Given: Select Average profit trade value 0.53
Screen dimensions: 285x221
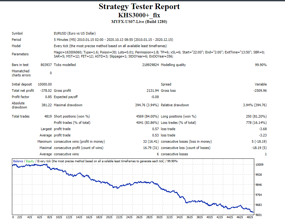Looking at the screenshot, I should pyautogui.click(x=155, y=135).
